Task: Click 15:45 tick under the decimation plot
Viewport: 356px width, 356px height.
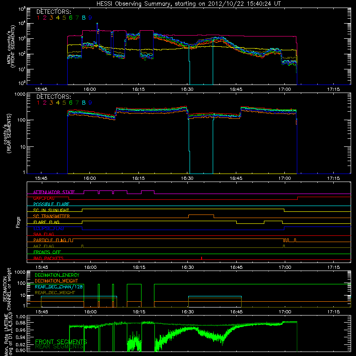Action: coord(42,312)
